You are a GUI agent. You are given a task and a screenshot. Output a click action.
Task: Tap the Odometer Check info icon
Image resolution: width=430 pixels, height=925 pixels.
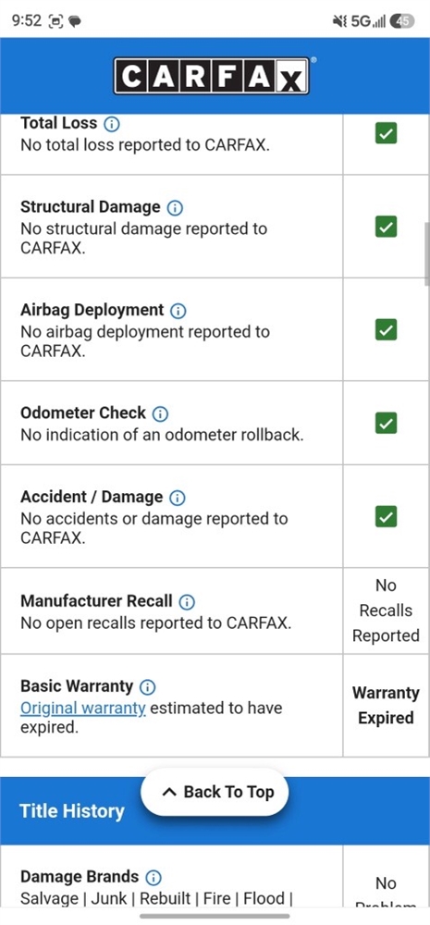160,413
